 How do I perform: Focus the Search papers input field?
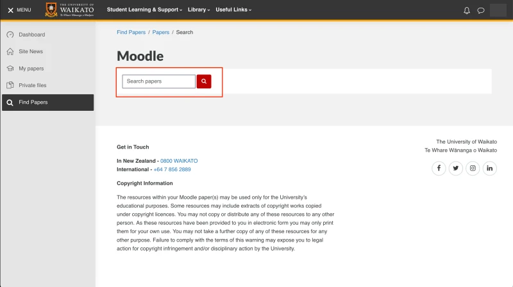158,81
